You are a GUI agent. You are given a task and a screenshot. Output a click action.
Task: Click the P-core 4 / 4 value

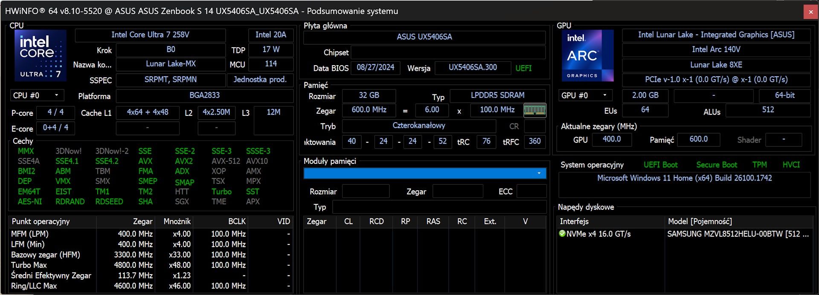pos(55,112)
